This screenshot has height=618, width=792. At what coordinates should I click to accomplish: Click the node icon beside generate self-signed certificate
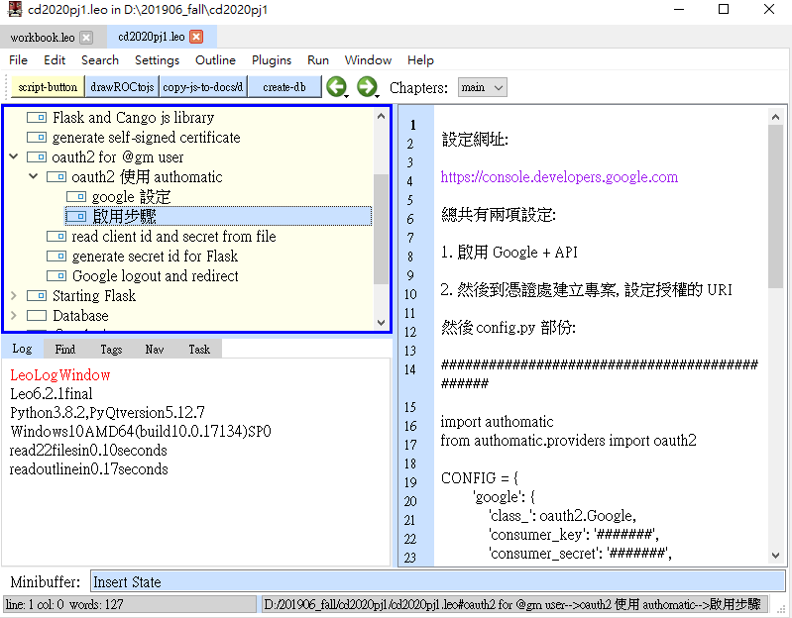[37, 138]
